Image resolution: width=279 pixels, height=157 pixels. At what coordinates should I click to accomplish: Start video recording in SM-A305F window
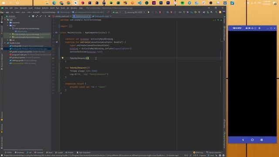point(249,28)
